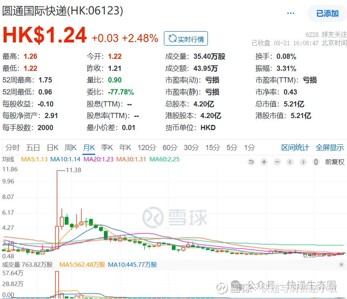Click the 11.38 peak price marker

tap(74, 170)
